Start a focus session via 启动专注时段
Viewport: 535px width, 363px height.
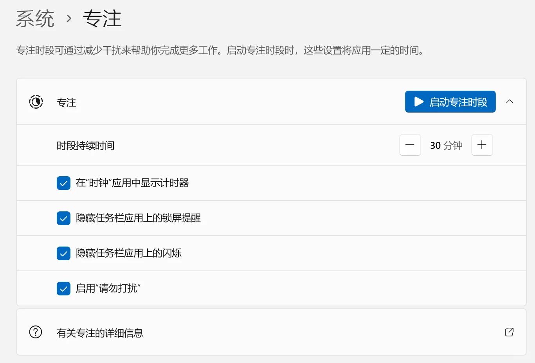pyautogui.click(x=450, y=102)
